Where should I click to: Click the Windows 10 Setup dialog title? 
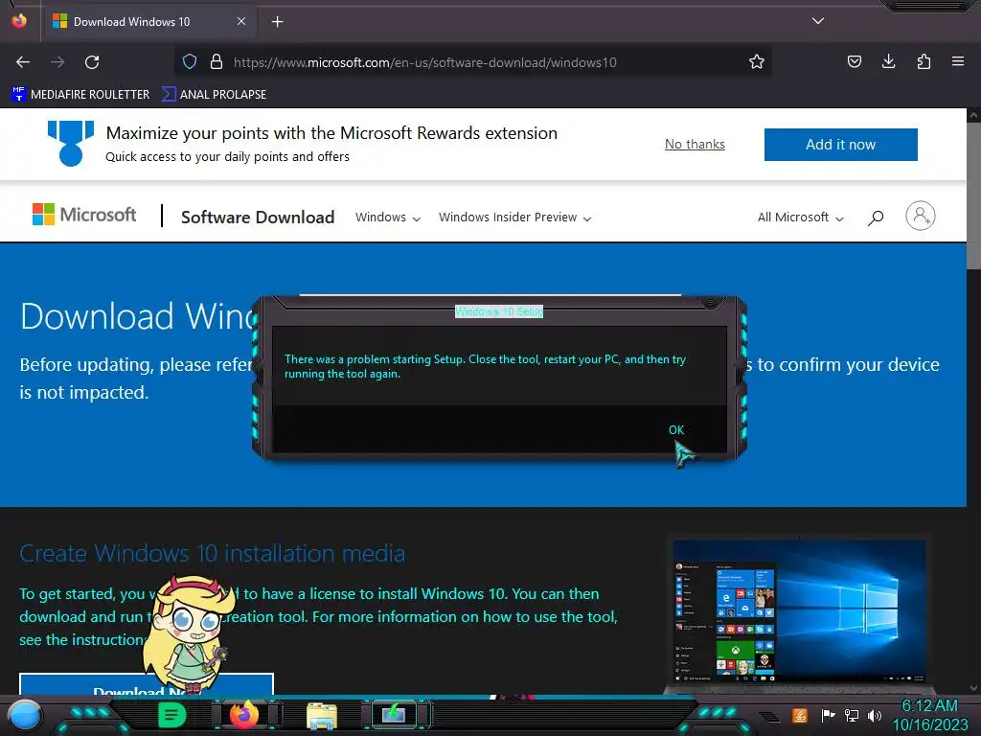498,311
